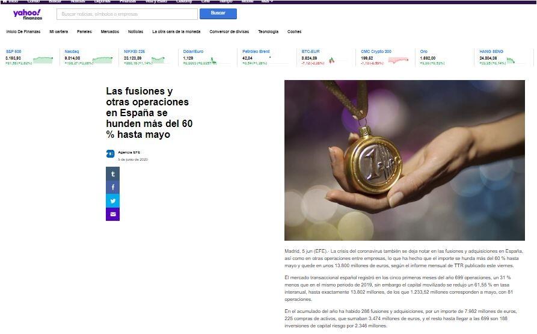Share article on Facebook
This screenshot has height=334, width=537.
[x=112, y=187]
